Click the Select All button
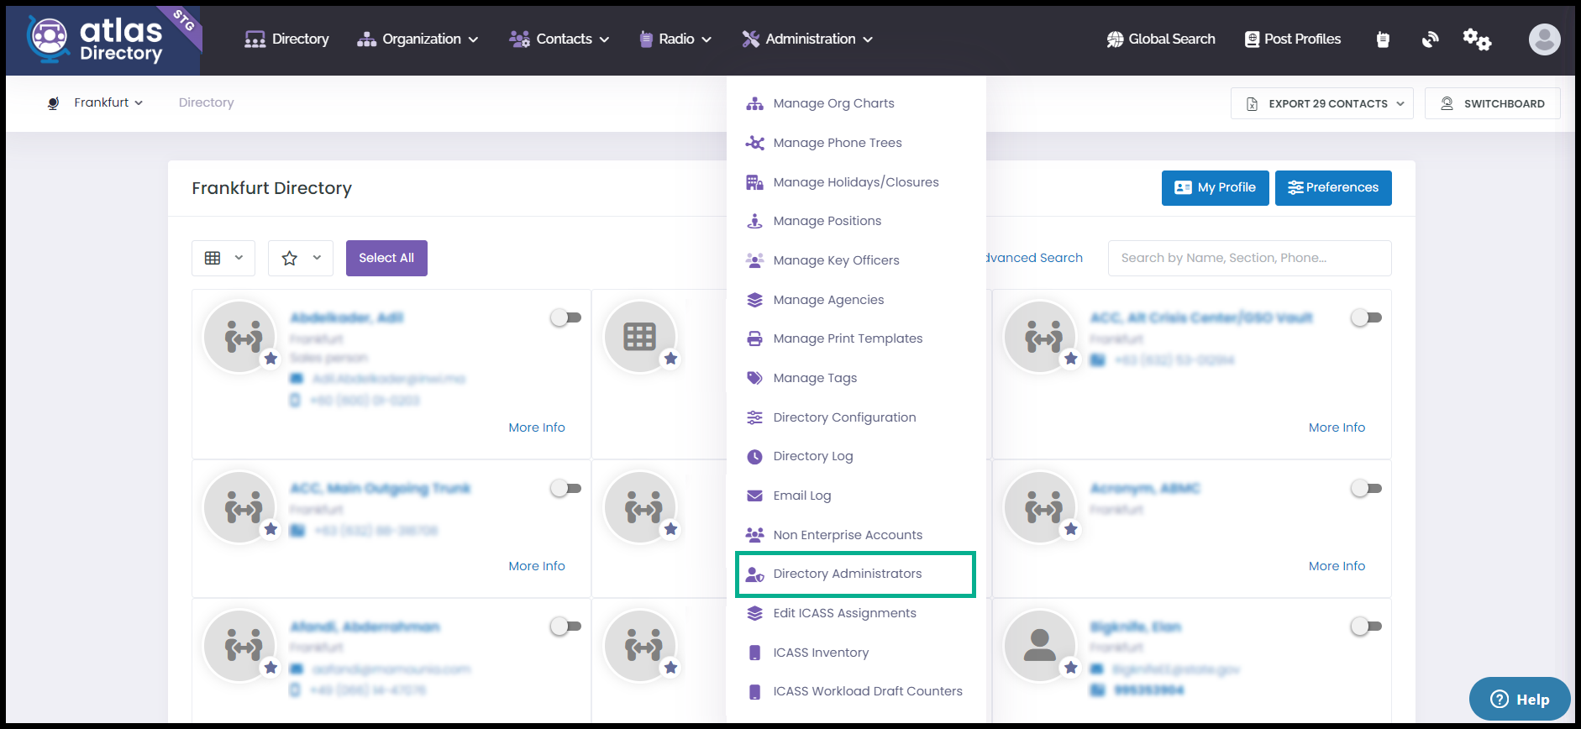Image resolution: width=1581 pixels, height=729 pixels. click(x=386, y=258)
